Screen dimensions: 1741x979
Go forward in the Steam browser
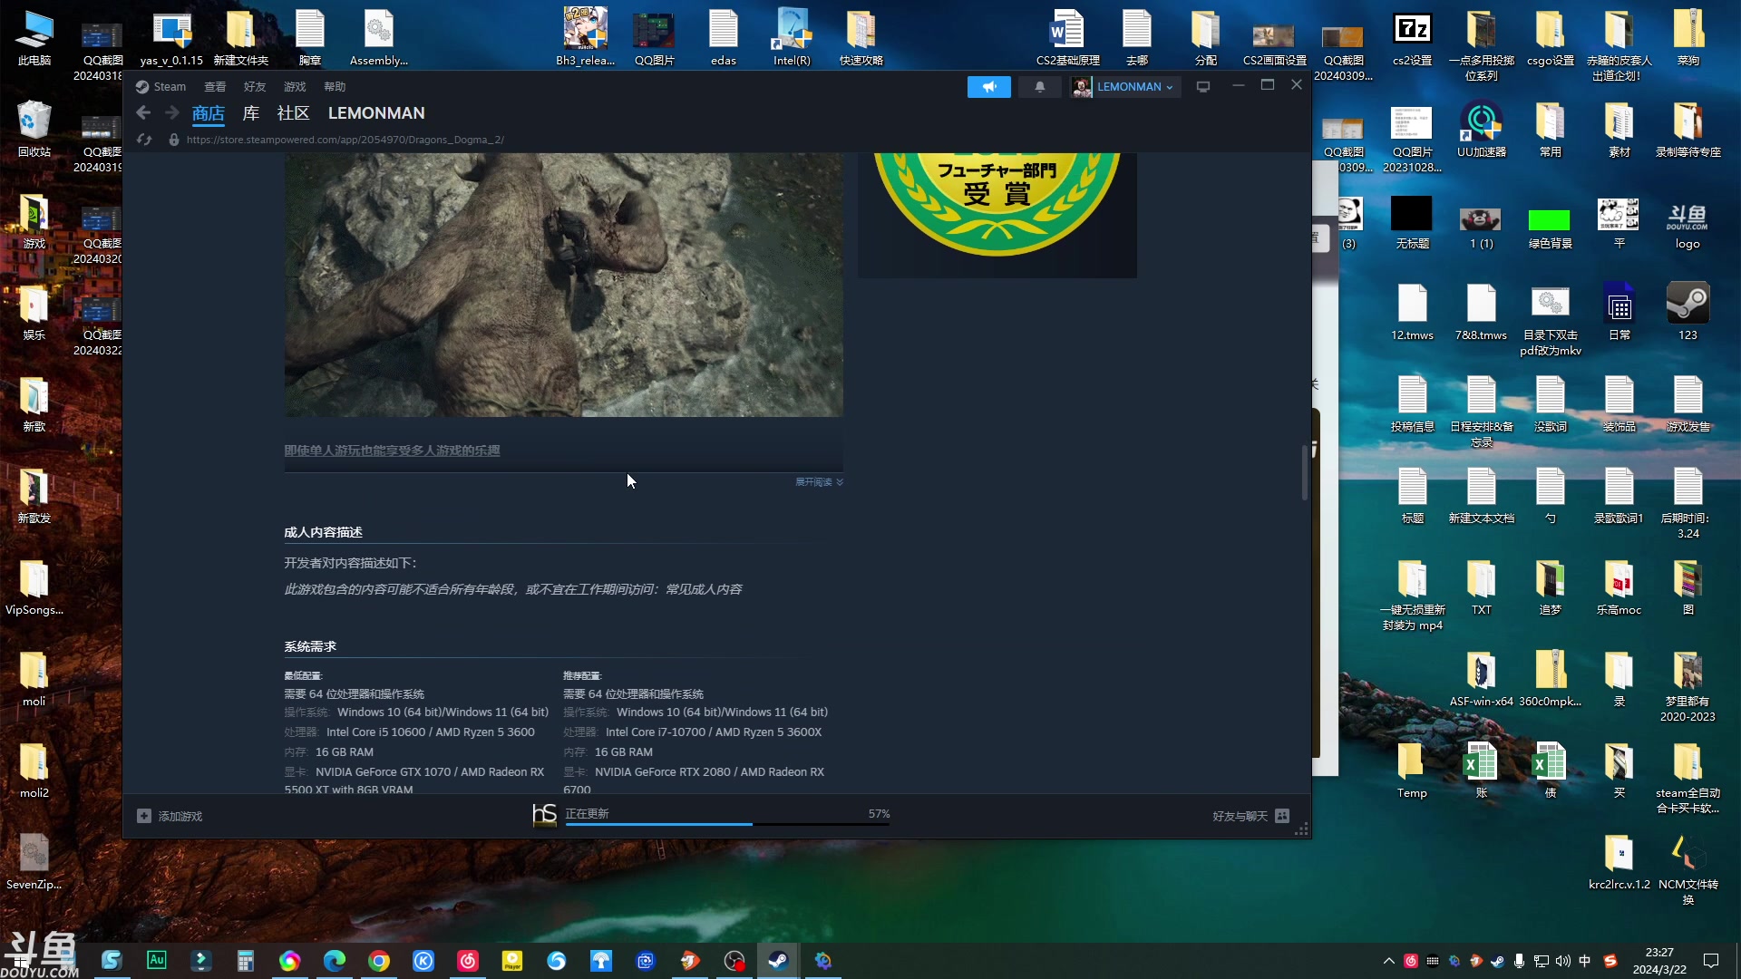pyautogui.click(x=172, y=113)
